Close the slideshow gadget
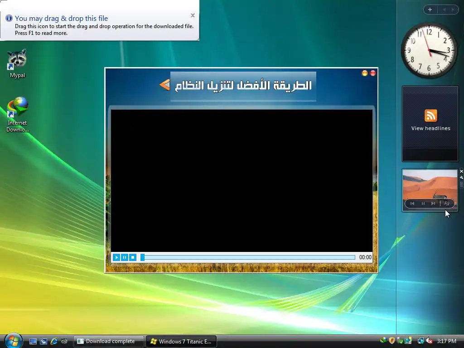The width and height of the screenshot is (464, 348). 461,171
